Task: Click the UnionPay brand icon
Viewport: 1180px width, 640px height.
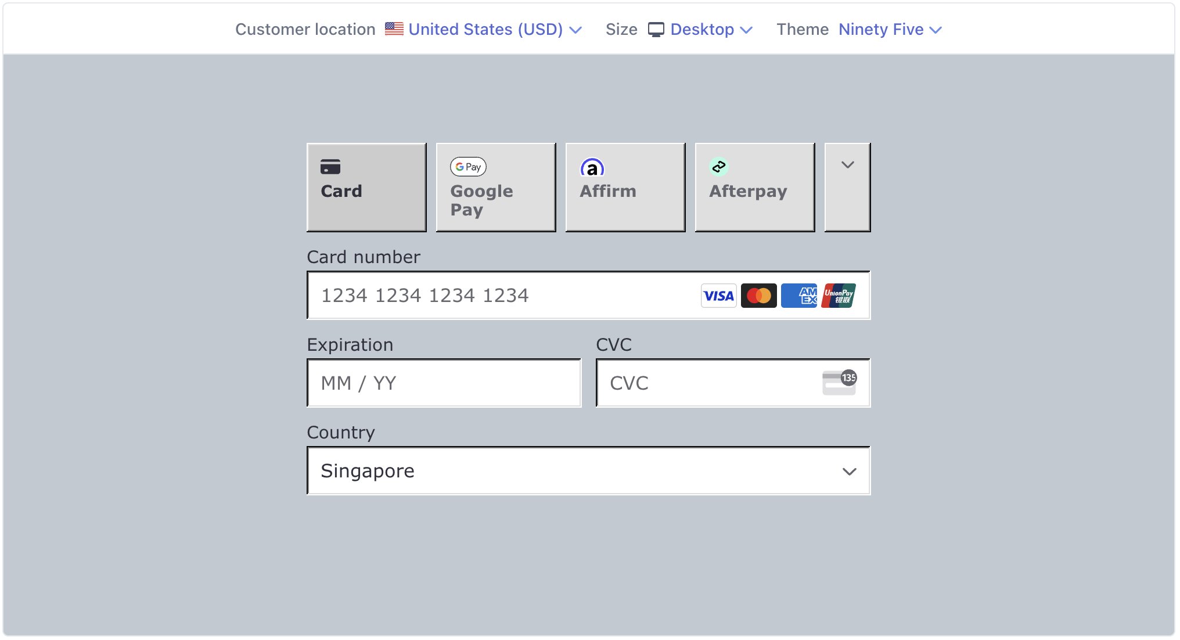Action: coord(839,296)
